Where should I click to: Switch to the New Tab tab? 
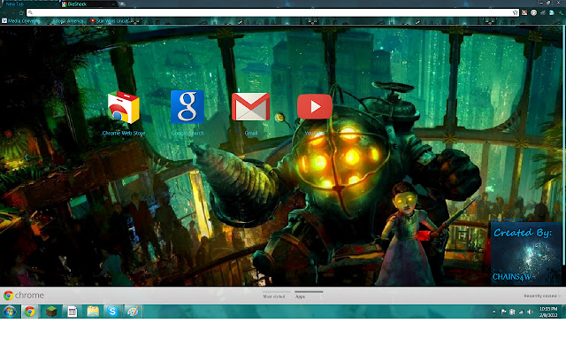[31, 4]
